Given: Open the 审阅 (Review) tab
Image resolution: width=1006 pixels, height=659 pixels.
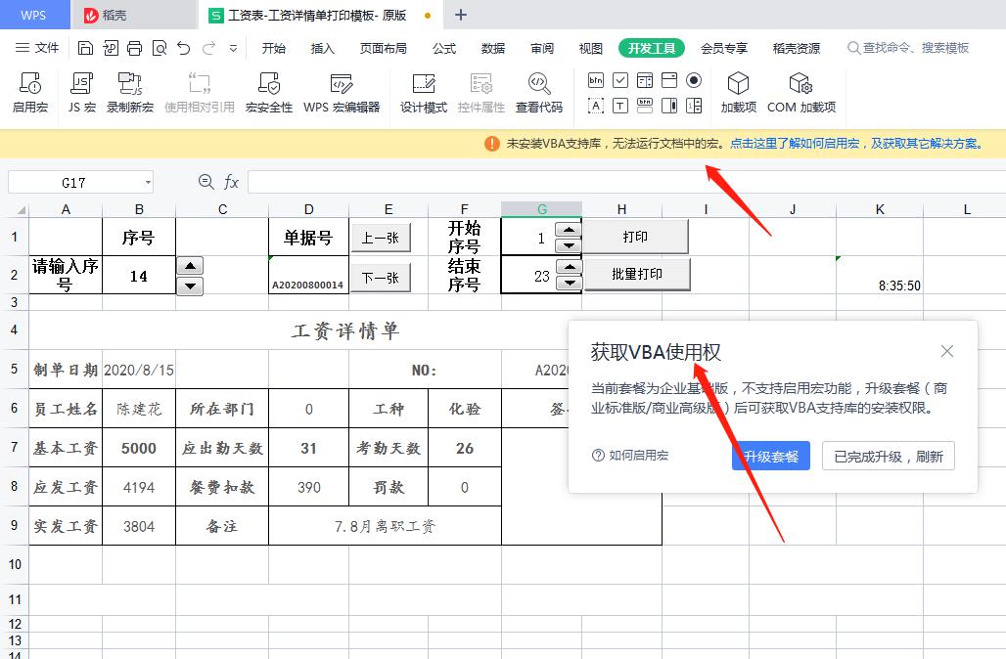Looking at the screenshot, I should pyautogui.click(x=542, y=48).
